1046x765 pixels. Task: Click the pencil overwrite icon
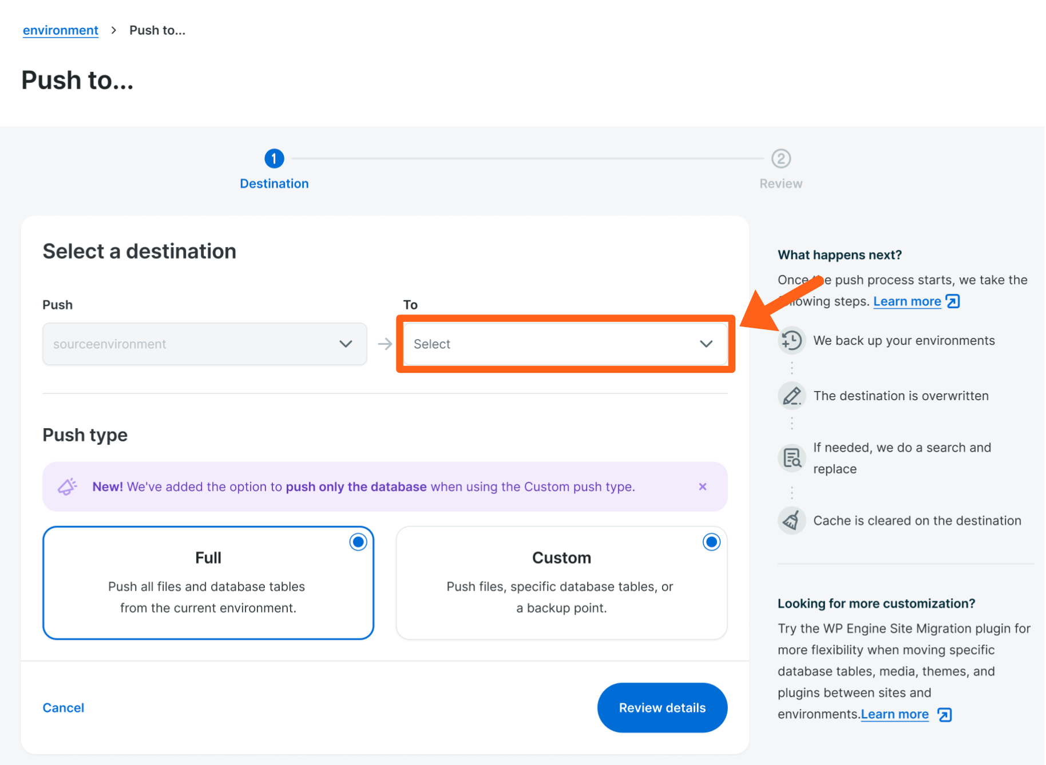click(792, 396)
